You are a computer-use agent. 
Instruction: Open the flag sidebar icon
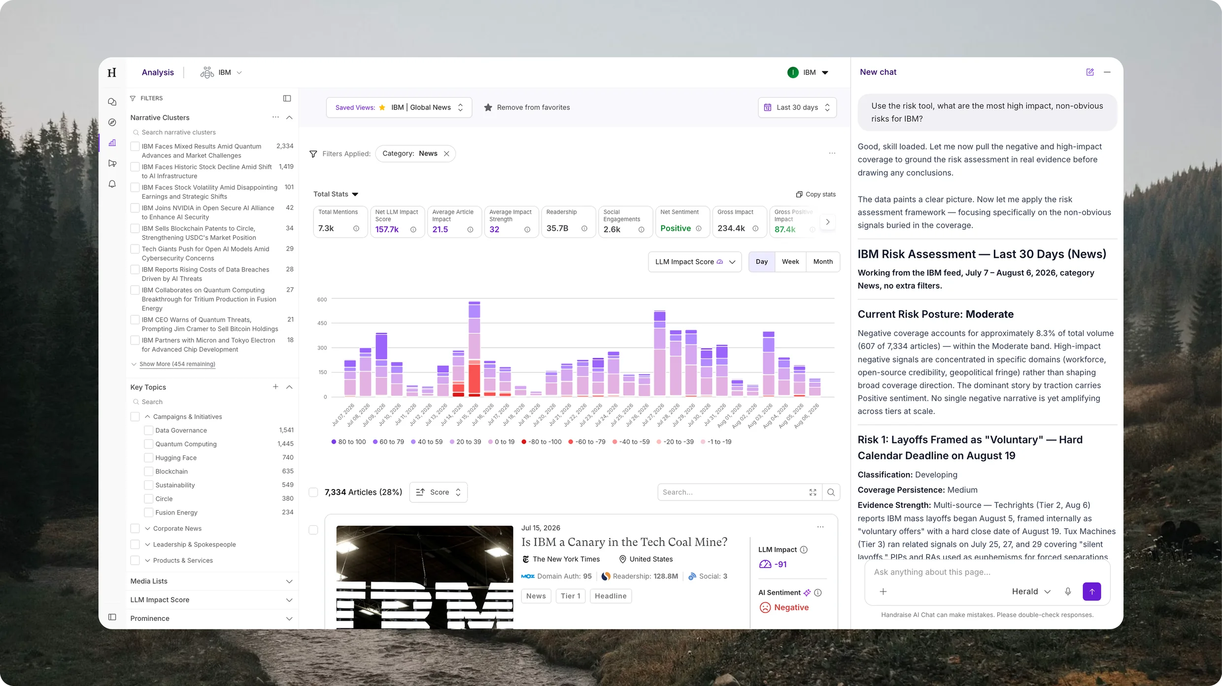pos(112,163)
